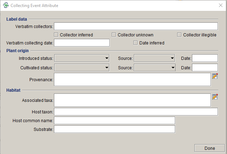The height and width of the screenshot is (154, 227).
Task: Click the Specify logo in title bar
Action: click(6, 5)
